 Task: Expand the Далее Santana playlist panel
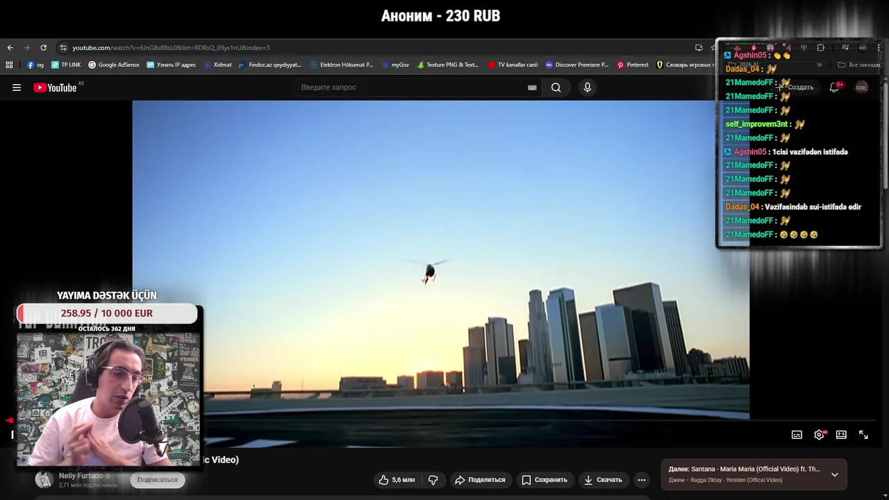835,475
